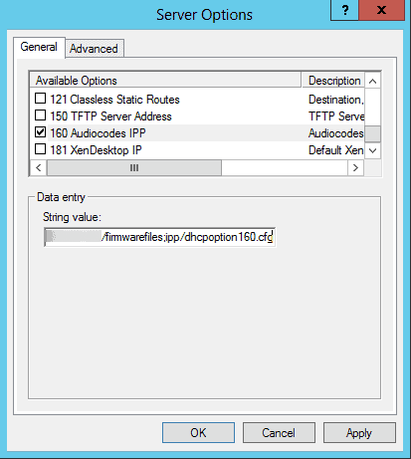Tick the 181 XenDesktop IP checkbox
Screen dimensions: 411x459
point(40,149)
